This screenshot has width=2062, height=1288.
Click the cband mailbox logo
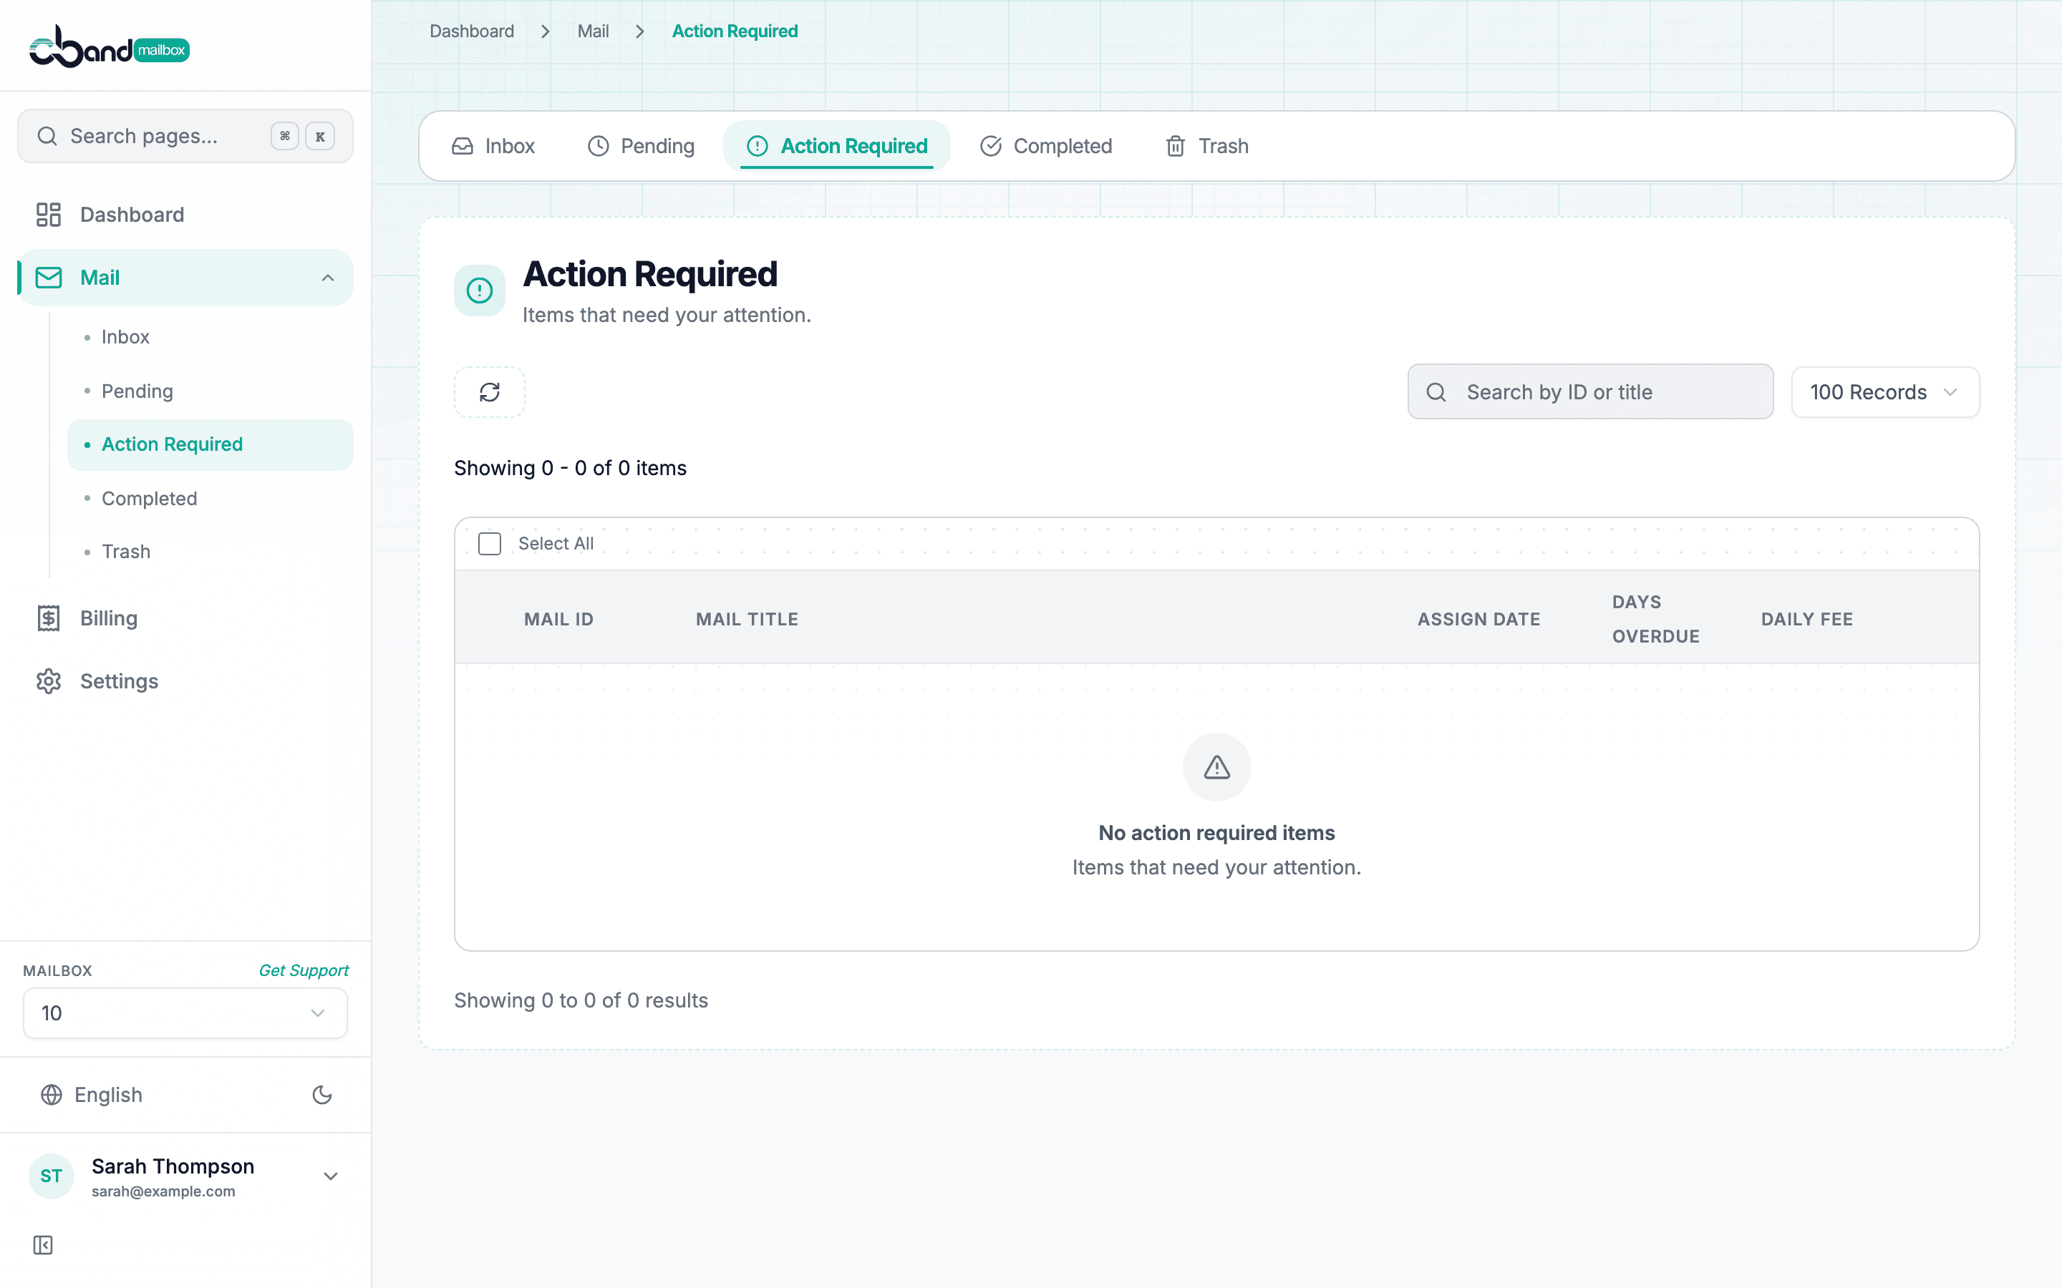point(109,46)
